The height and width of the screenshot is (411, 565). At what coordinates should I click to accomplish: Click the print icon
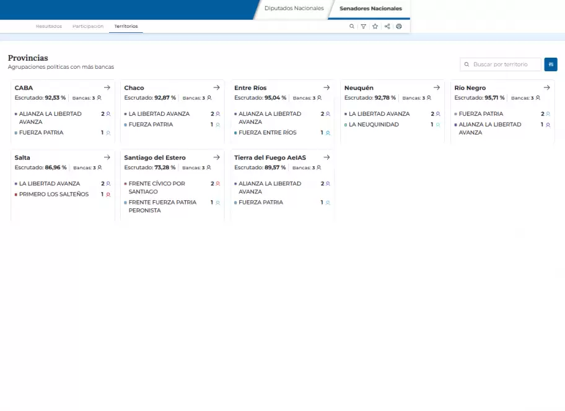(x=399, y=27)
